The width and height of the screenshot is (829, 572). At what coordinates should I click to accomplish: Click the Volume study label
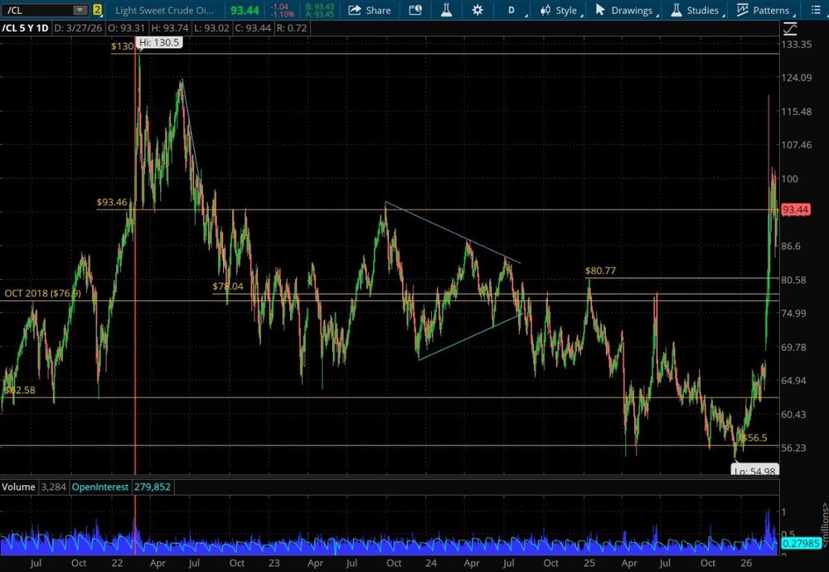pyautogui.click(x=19, y=487)
